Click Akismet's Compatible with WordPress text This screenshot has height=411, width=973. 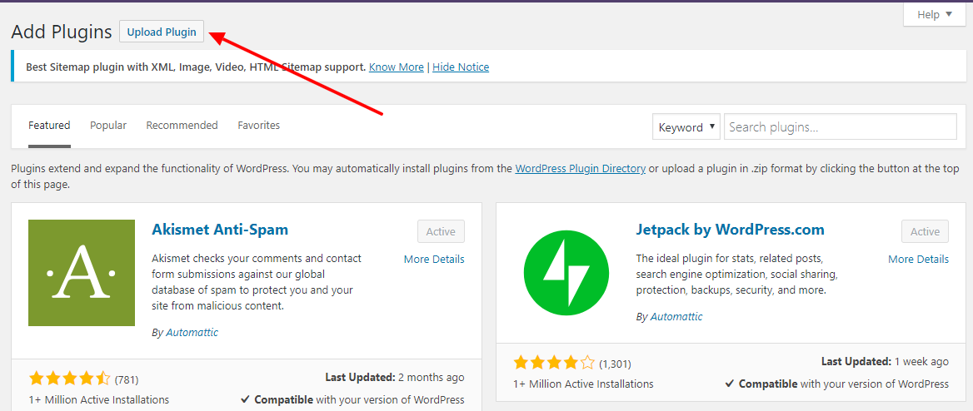click(352, 399)
